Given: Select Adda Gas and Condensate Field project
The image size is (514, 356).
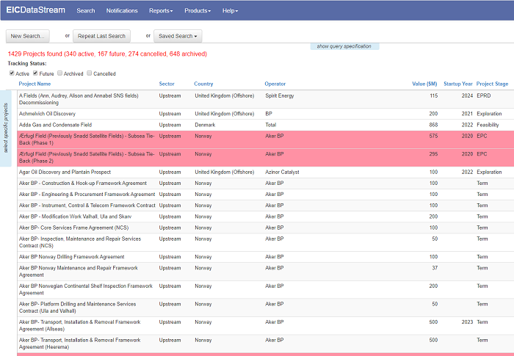Looking at the screenshot, I should point(266,125).
